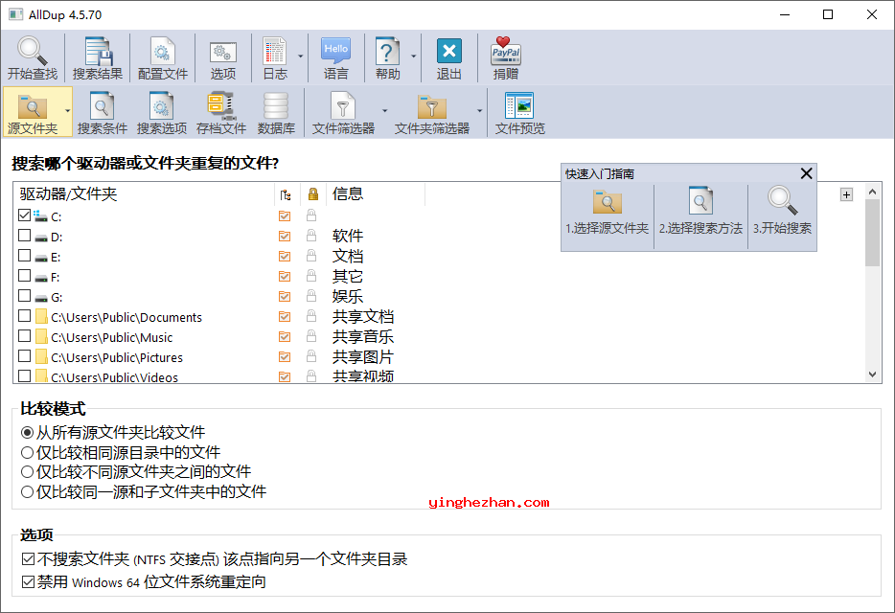Switch to the 搜索条件 tab

[x=103, y=112]
